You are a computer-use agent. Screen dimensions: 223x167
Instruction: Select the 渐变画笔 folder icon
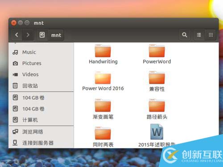pos(103,105)
